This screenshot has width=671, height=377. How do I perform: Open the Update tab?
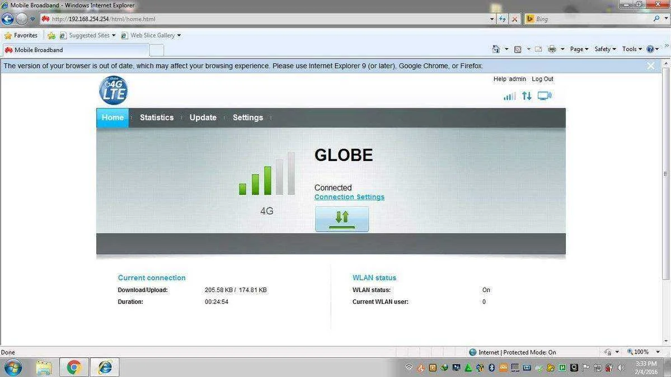click(x=203, y=117)
